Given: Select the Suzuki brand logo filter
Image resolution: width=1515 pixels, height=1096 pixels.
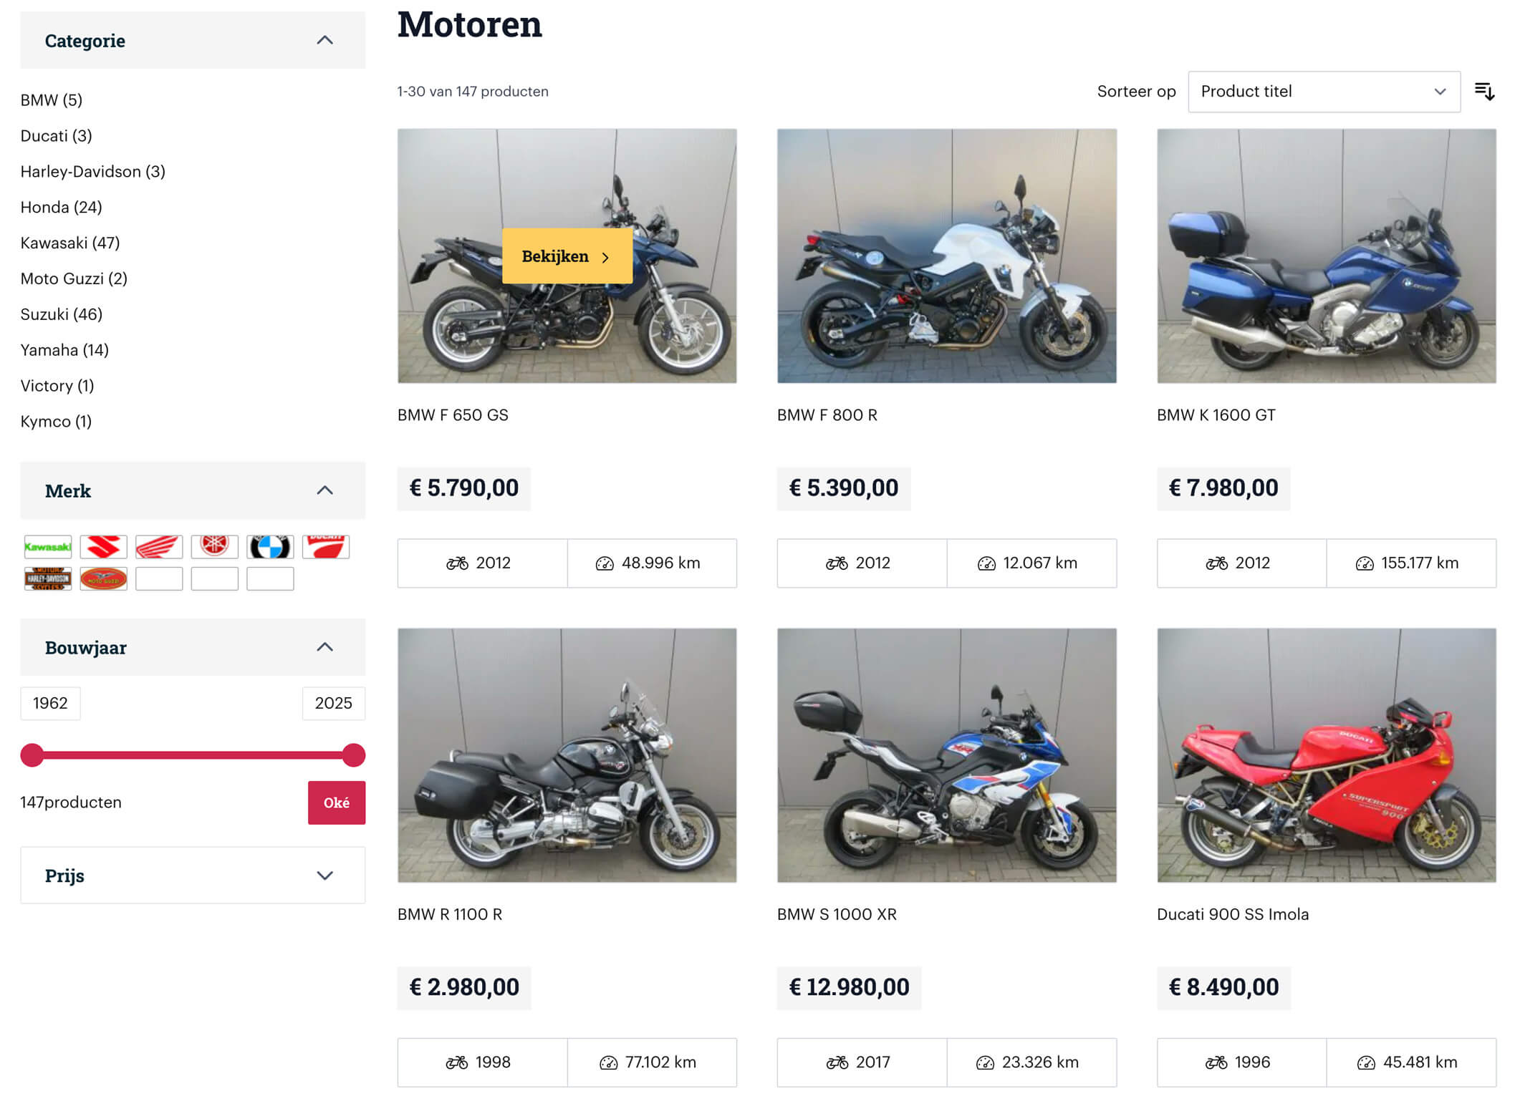Looking at the screenshot, I should (104, 547).
